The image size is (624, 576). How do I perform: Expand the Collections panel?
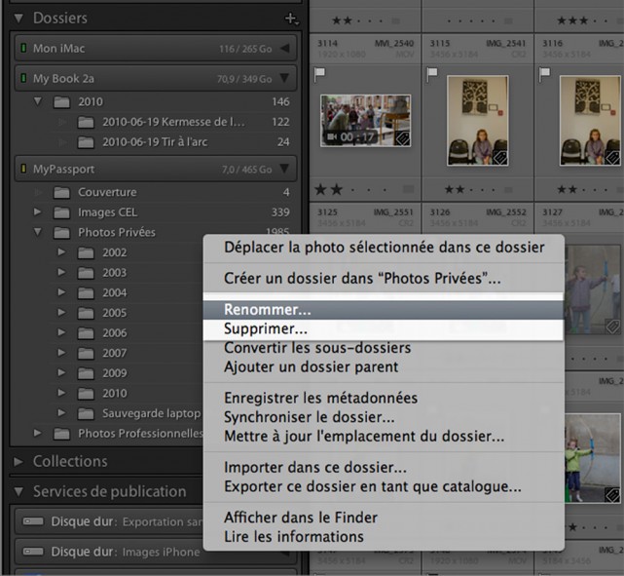[18, 461]
